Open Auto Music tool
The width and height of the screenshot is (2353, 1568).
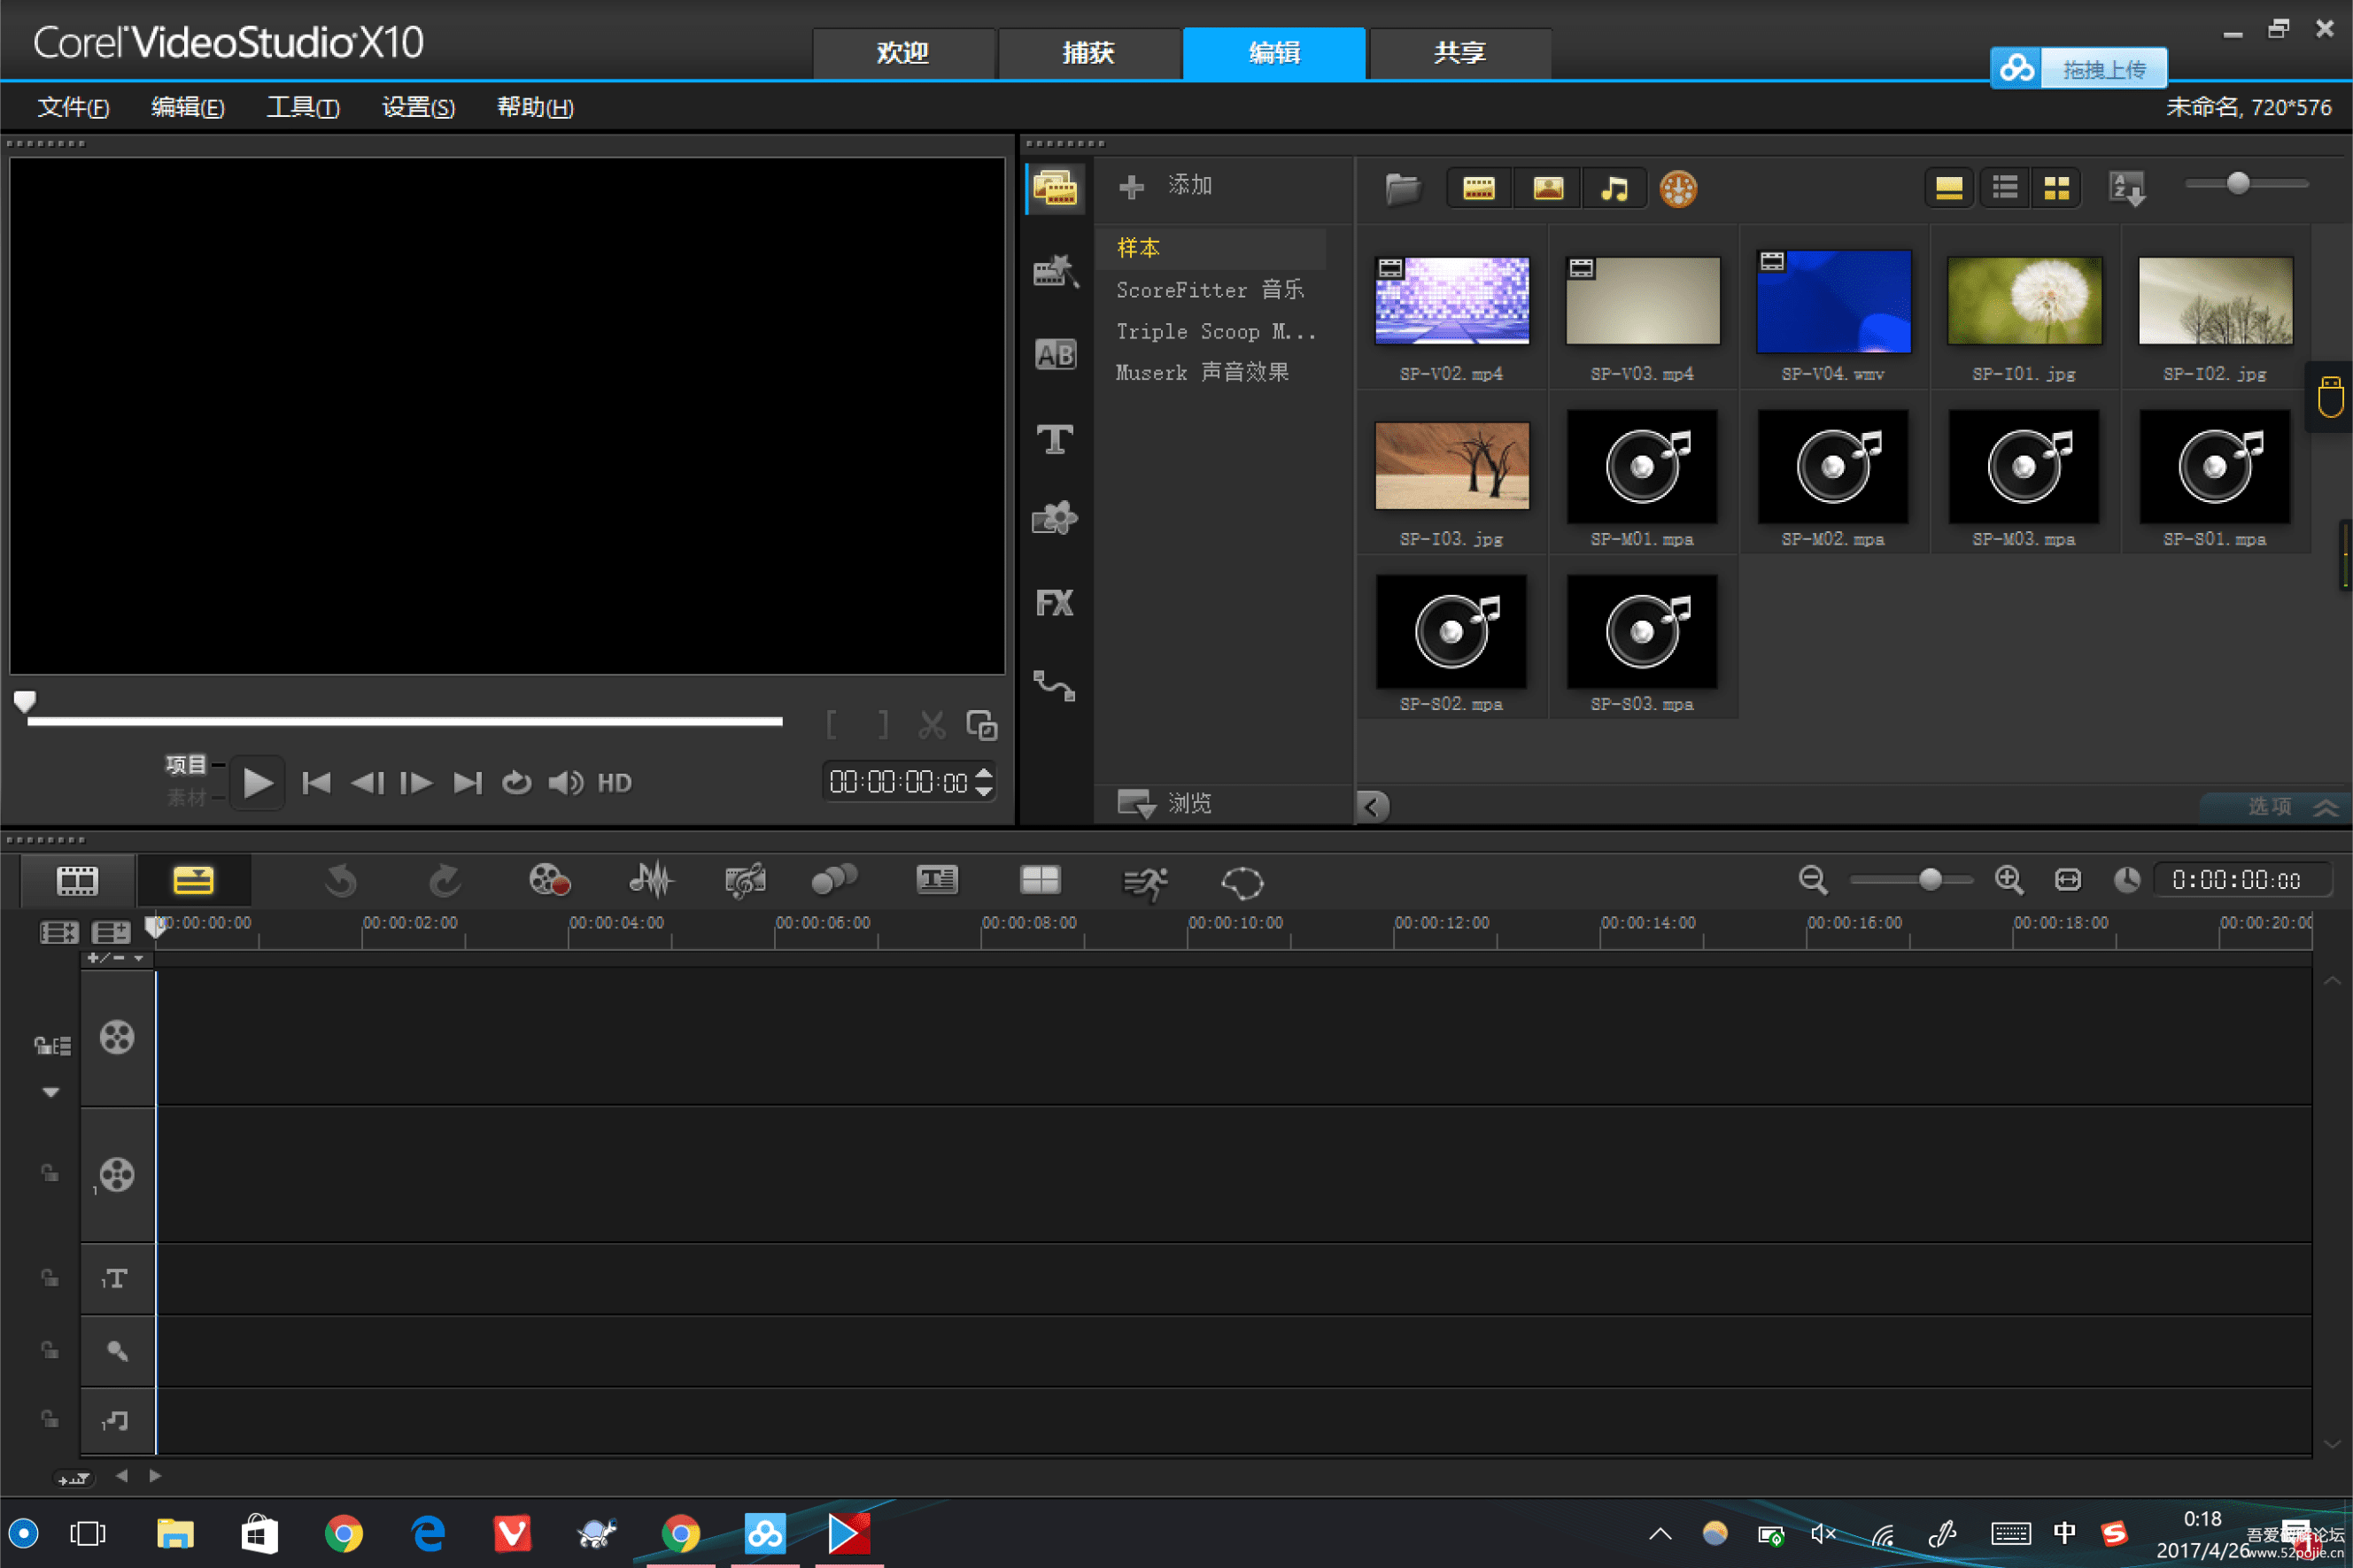pyautogui.click(x=745, y=881)
